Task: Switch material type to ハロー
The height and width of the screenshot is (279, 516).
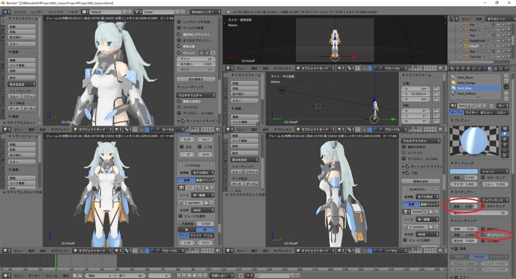Action: click(501, 113)
